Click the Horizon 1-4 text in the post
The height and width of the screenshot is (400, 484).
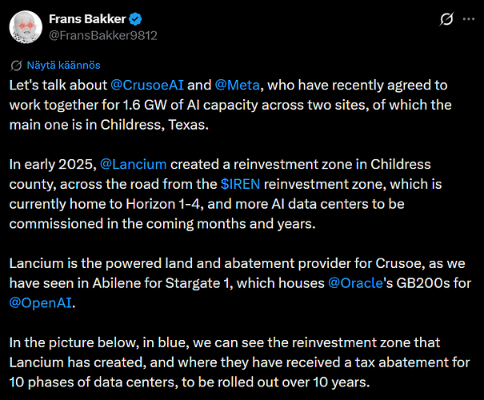pos(164,204)
